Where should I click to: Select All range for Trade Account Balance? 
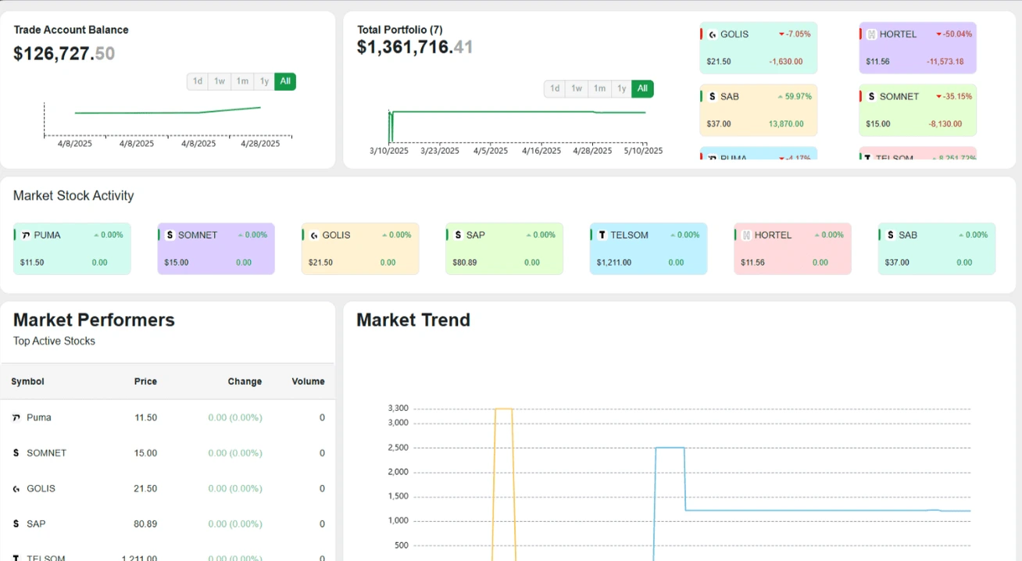(285, 81)
